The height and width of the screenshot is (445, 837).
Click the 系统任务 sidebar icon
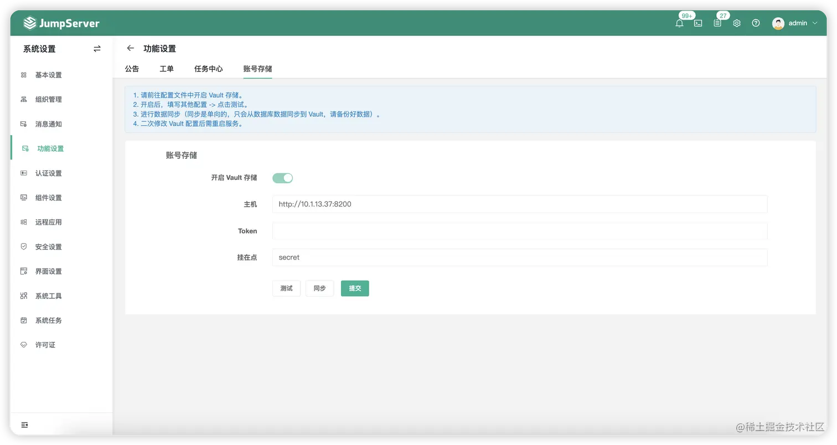pyautogui.click(x=24, y=320)
